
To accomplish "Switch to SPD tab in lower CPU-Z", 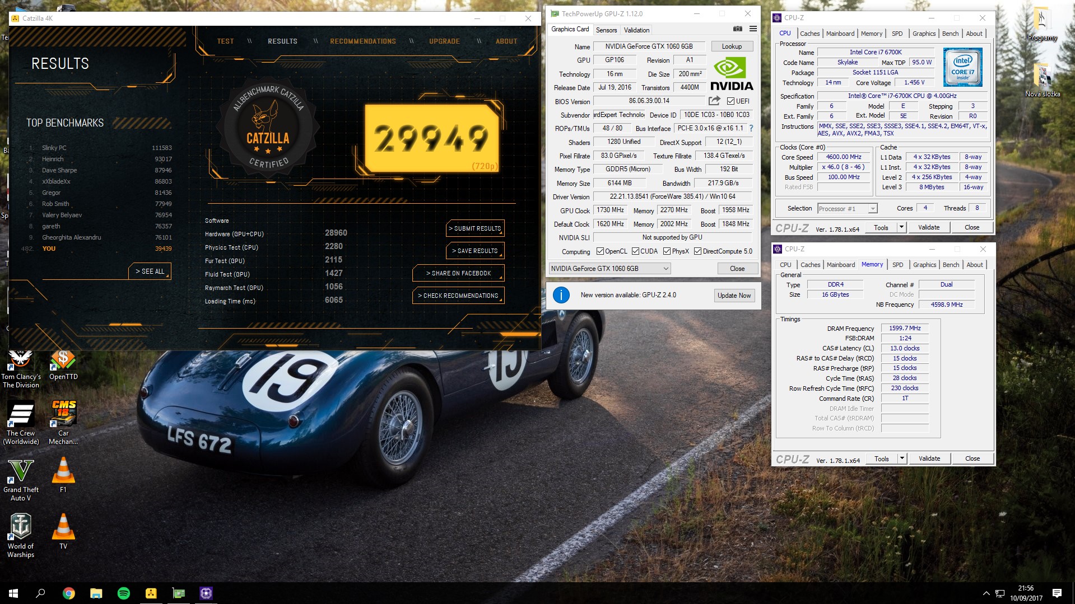I will 897,265.
